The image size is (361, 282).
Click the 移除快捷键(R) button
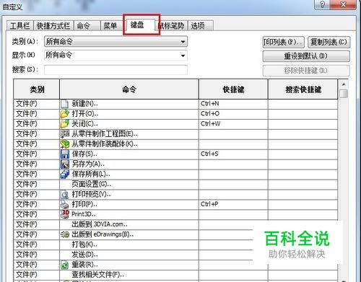click(x=306, y=71)
